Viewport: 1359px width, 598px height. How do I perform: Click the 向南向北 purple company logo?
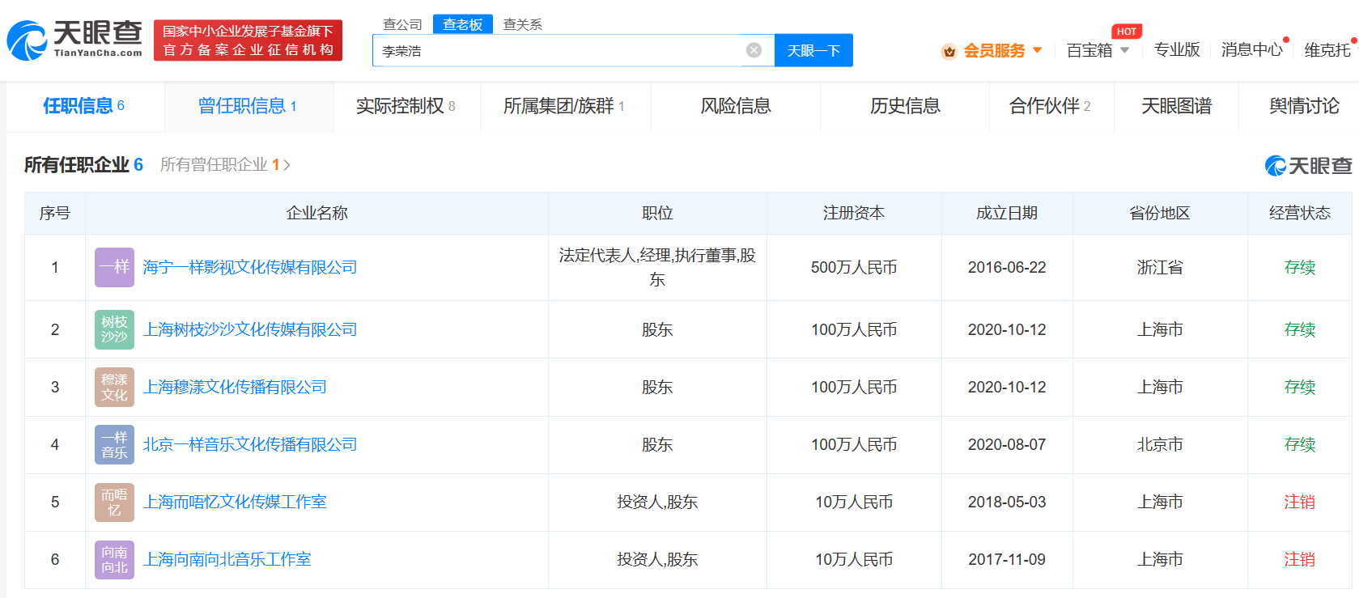click(x=114, y=559)
